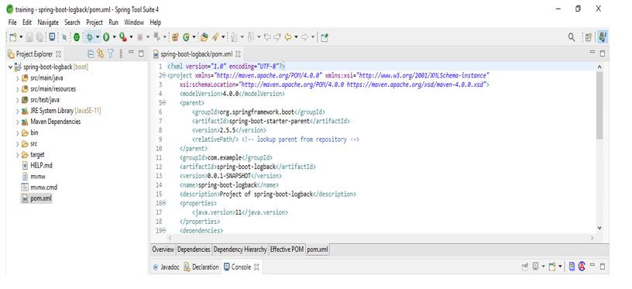Open the external tools dropdown arrow

click(131, 37)
